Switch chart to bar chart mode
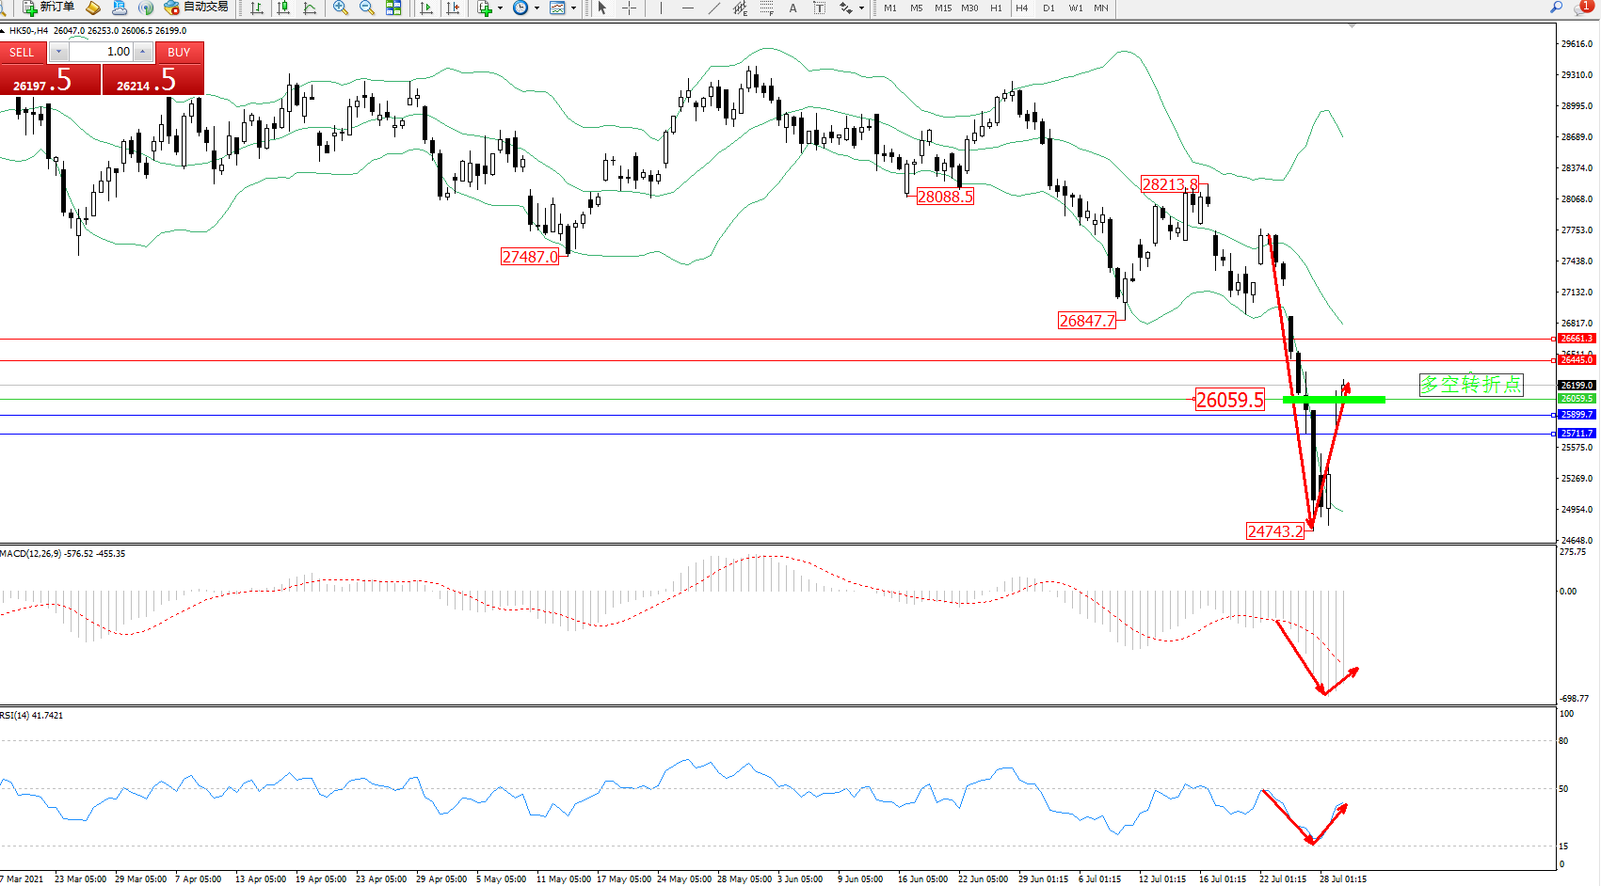This screenshot has height=886, width=1601. [x=257, y=8]
